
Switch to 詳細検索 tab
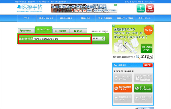(61, 31)
